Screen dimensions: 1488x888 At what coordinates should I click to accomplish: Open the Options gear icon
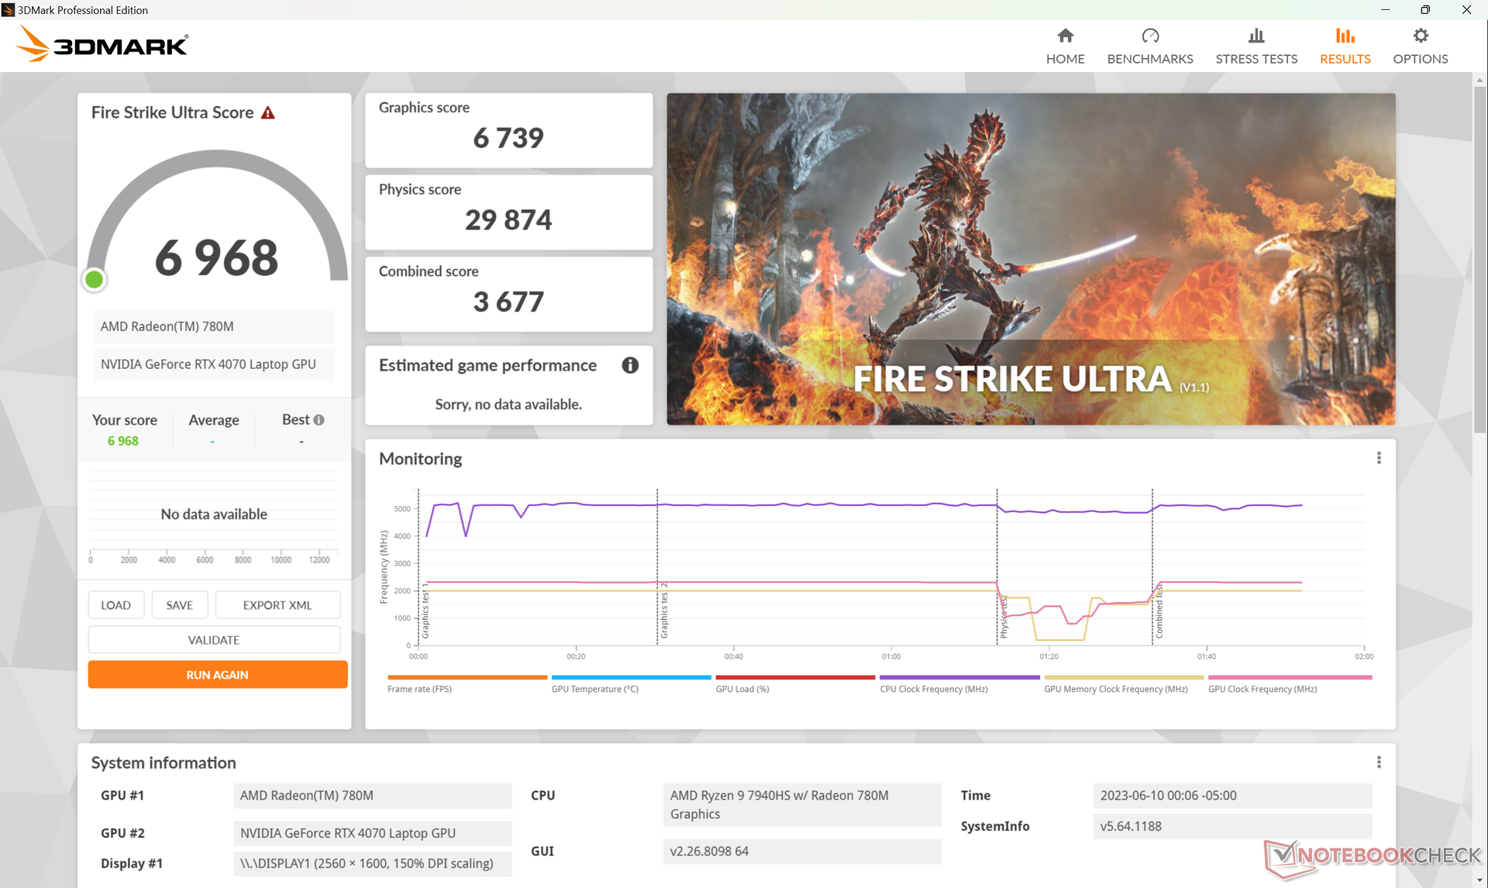(x=1420, y=36)
